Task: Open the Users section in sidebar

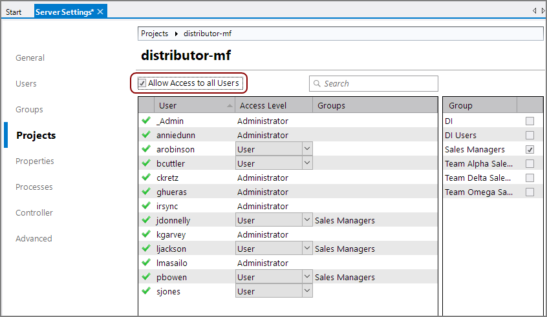Action: pyautogui.click(x=27, y=83)
